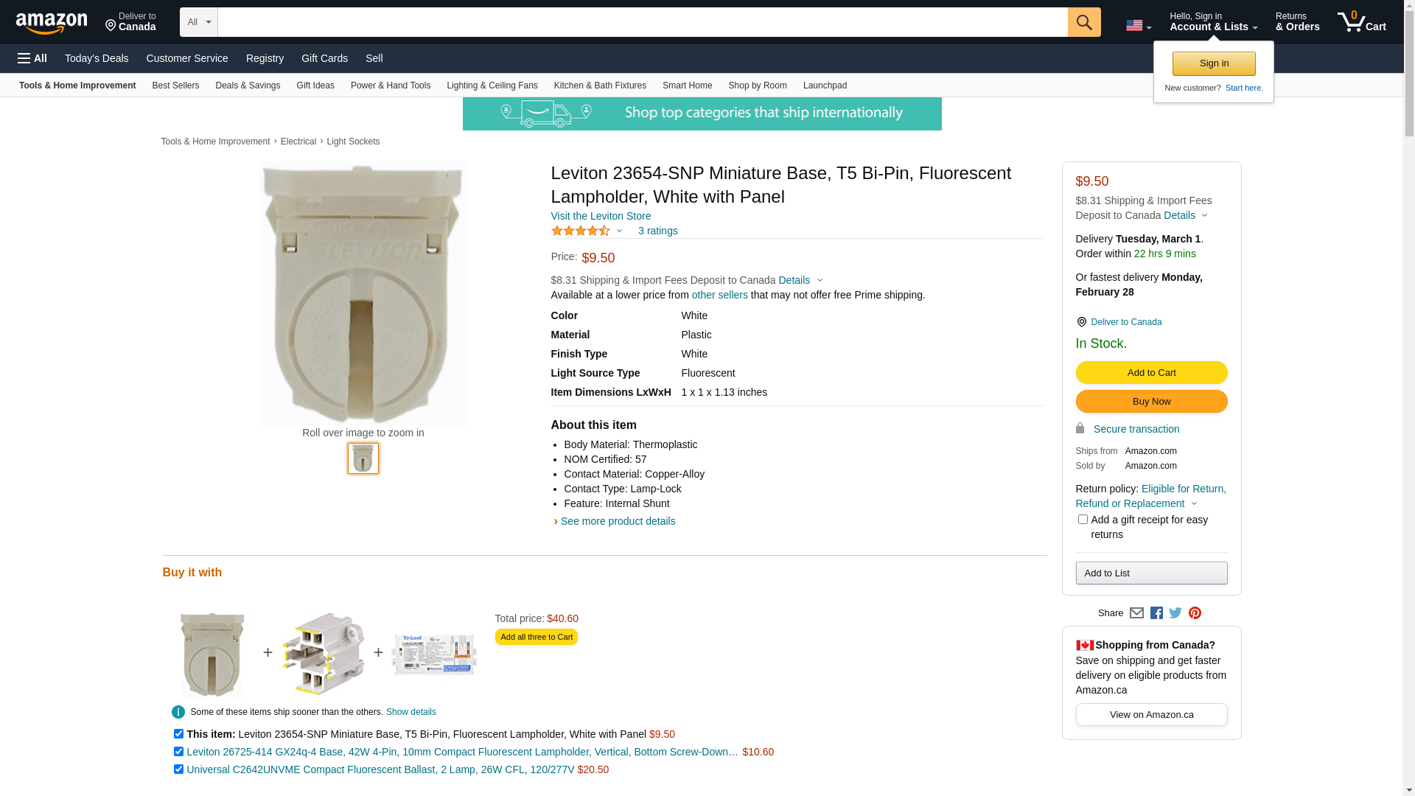Open the language flag dropdown
The image size is (1415, 796).
point(1138,26)
